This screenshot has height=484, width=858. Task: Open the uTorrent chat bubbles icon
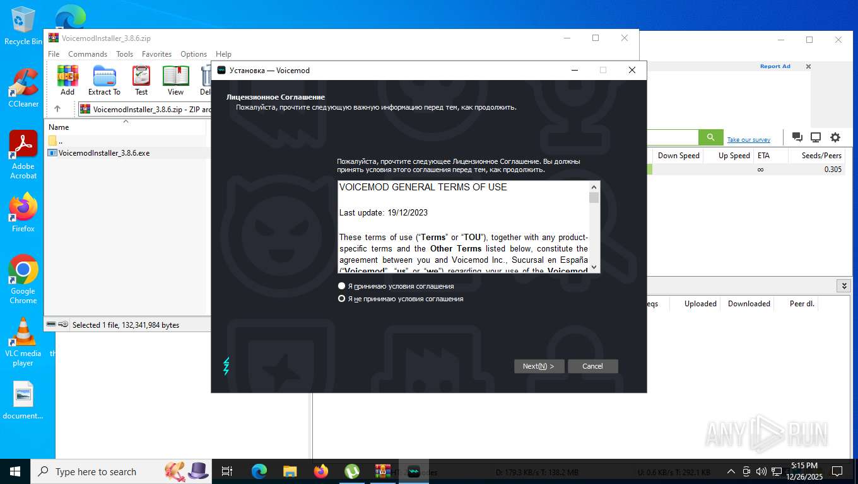click(797, 137)
